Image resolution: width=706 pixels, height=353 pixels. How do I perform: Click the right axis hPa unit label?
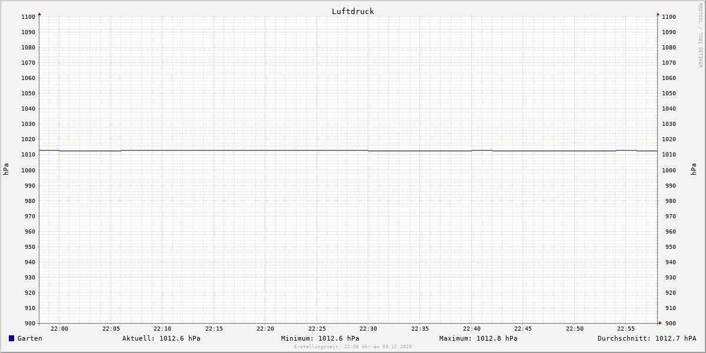[694, 169]
